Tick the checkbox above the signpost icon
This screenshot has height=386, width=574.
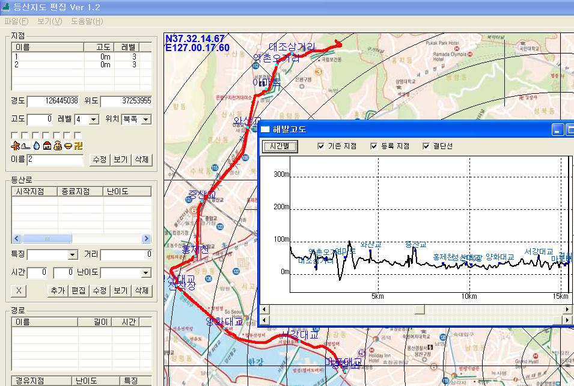coord(14,135)
